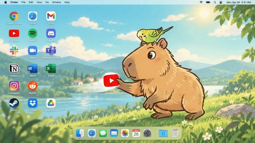Open Messages from the Dock

103,133
